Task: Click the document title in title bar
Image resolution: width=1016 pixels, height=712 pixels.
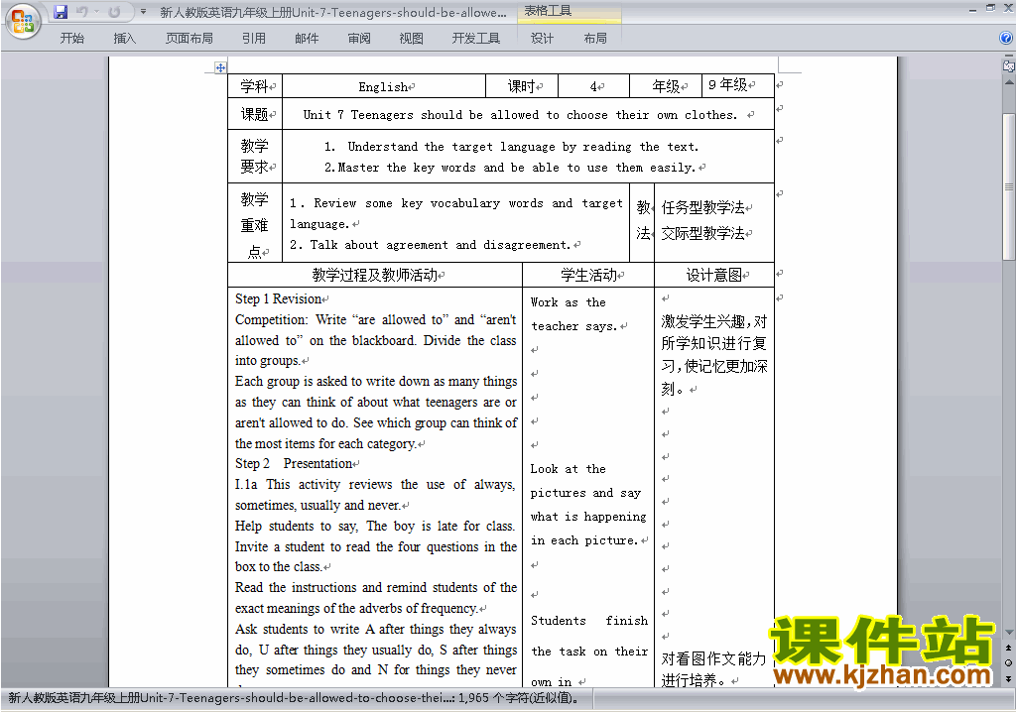Action: click(x=333, y=12)
